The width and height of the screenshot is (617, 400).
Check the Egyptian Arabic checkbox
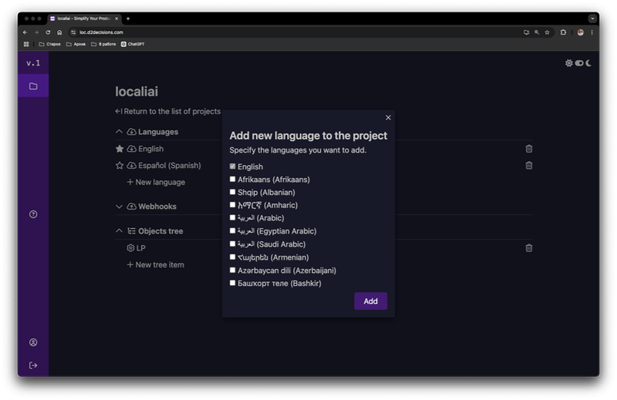pos(233,231)
